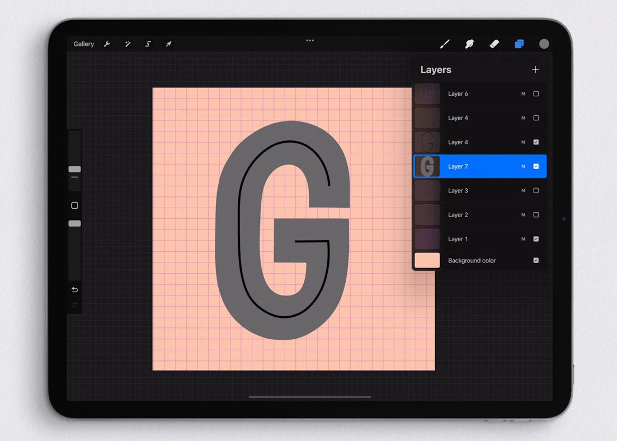The height and width of the screenshot is (441, 617).
Task: Tap the undo arrow in sidebar
Action: [74, 290]
